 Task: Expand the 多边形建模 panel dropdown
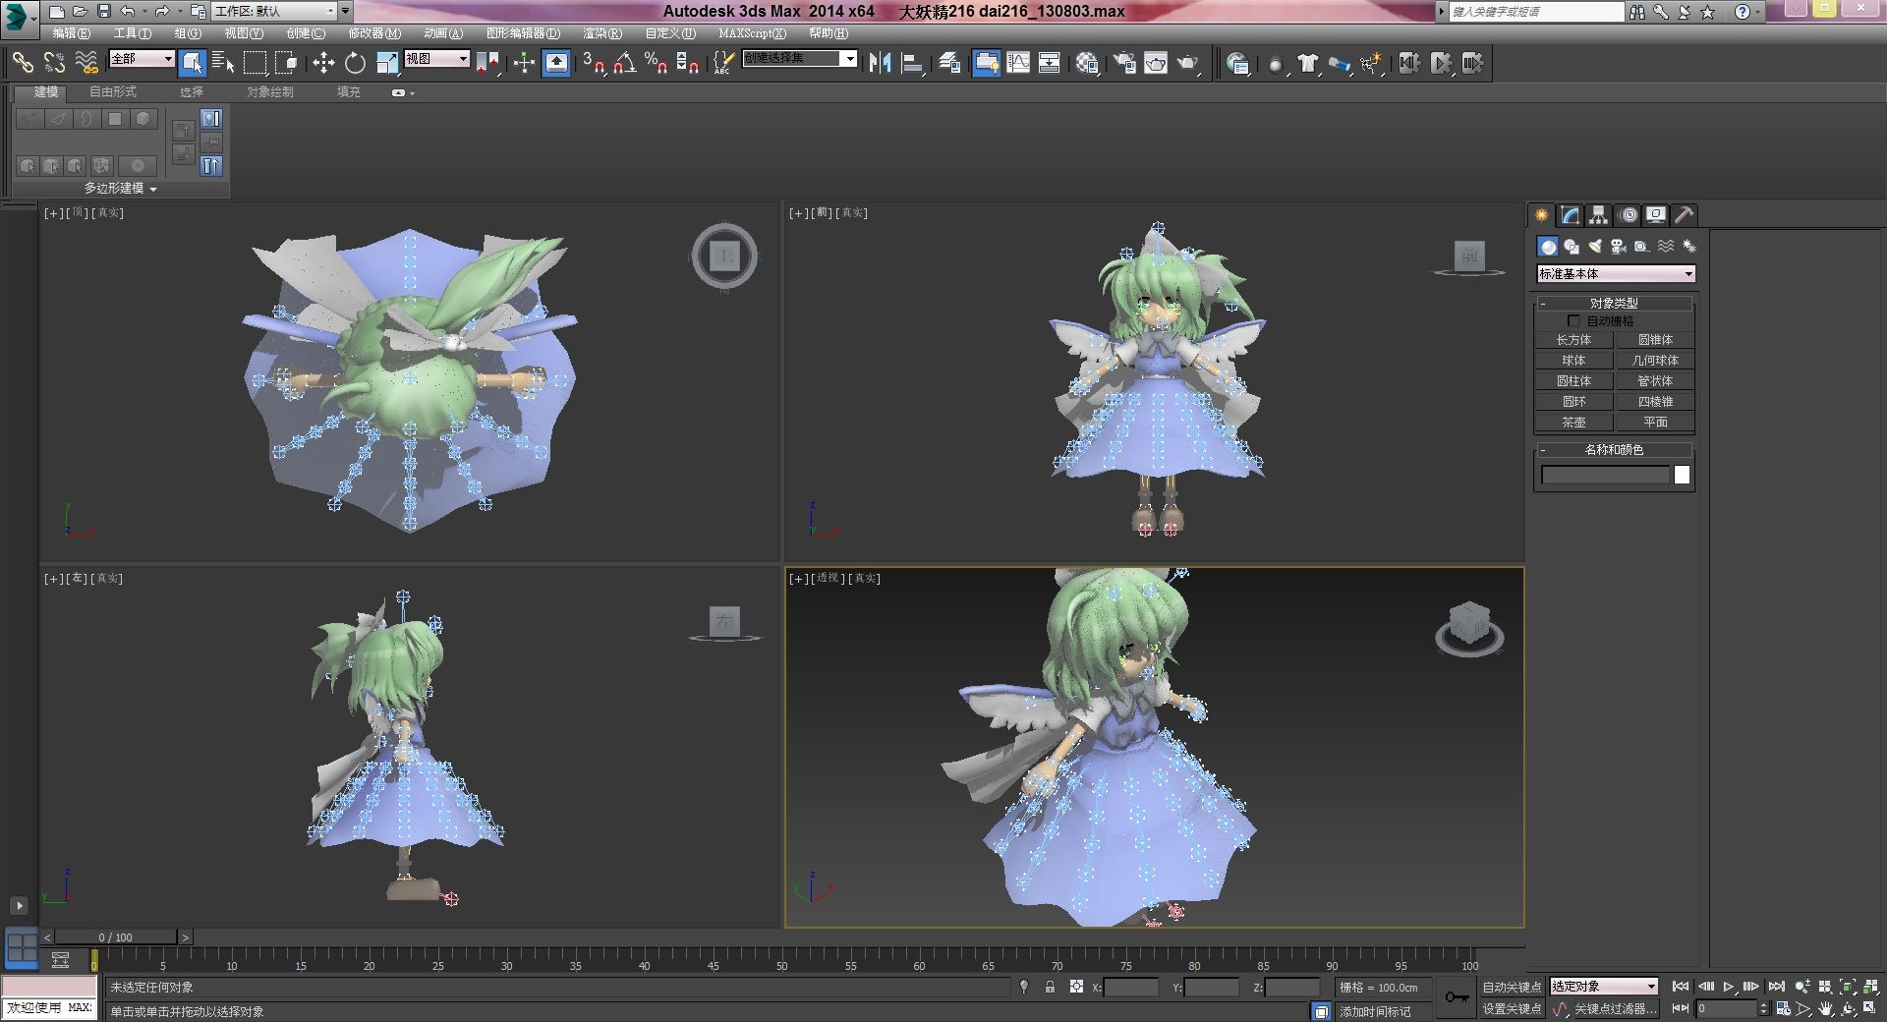coord(120,188)
